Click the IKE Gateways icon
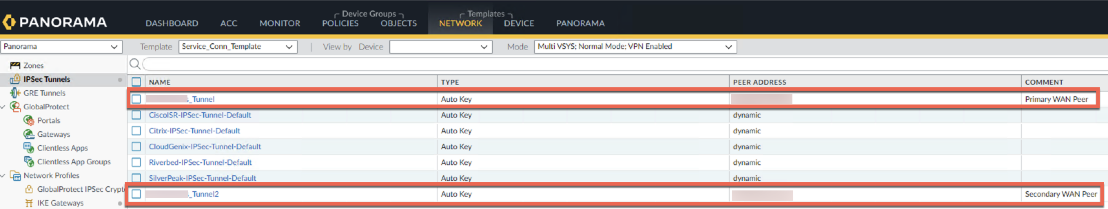Screen dimensions: 1108x209 tap(29, 202)
